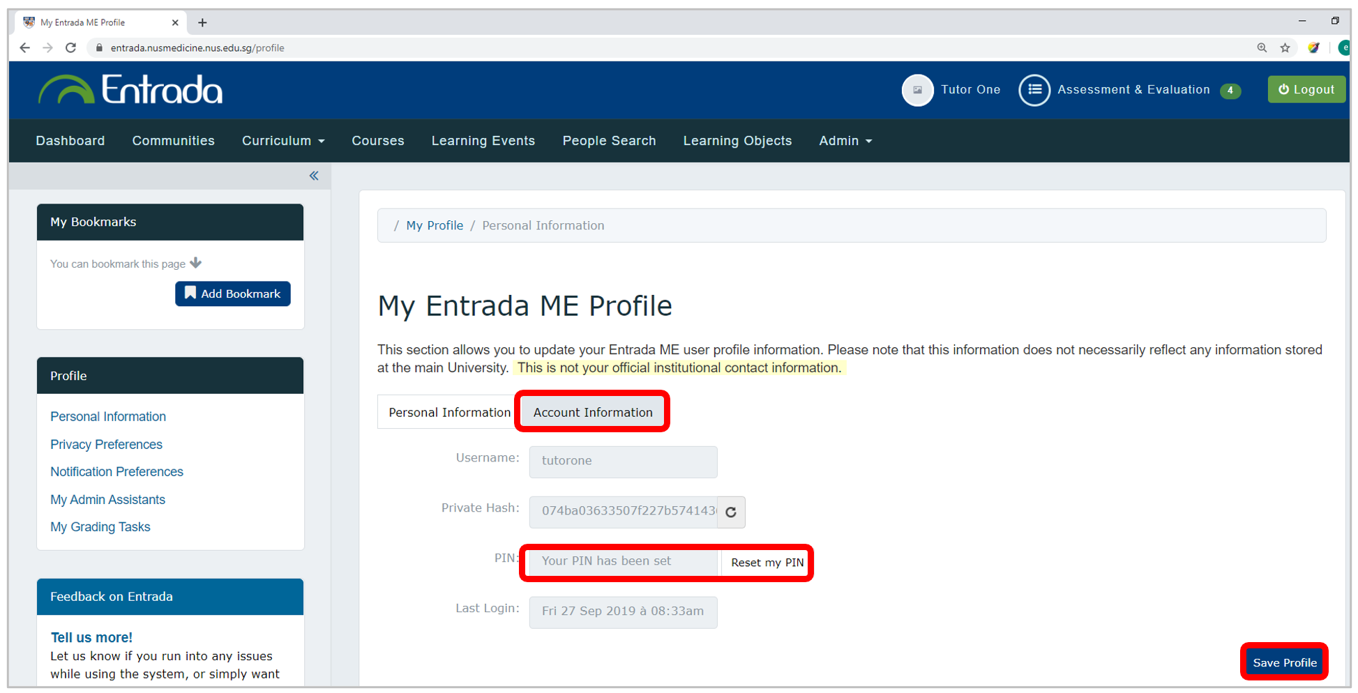The image size is (1358, 693).
Task: Open the Courses page
Action: pos(378,141)
